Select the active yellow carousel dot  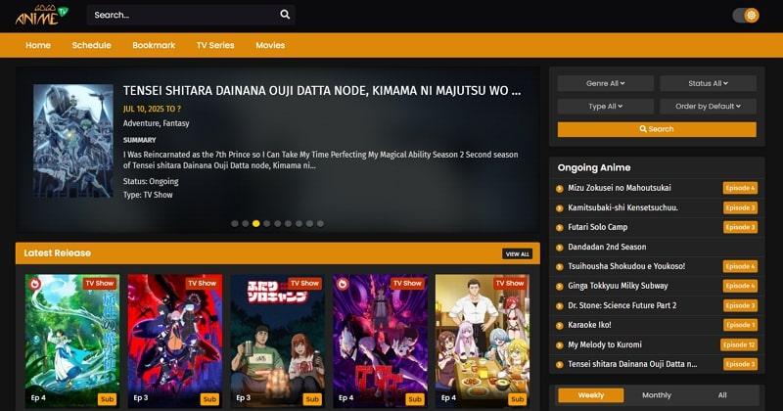[x=256, y=224]
